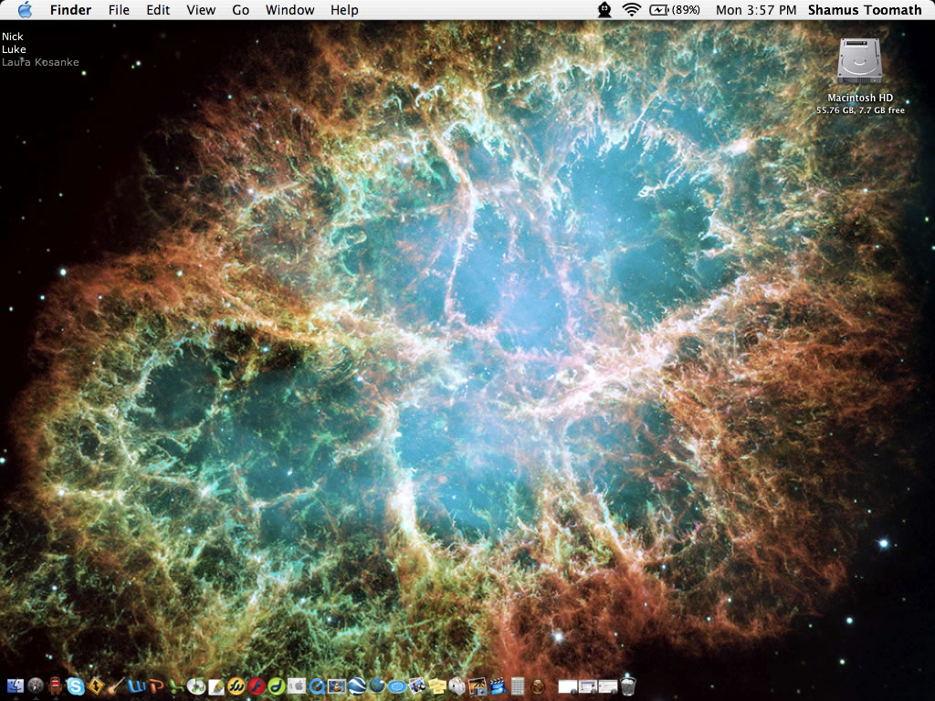Click the Mon 3:57 PM clock
The image size is (935, 701).
pyautogui.click(x=755, y=10)
